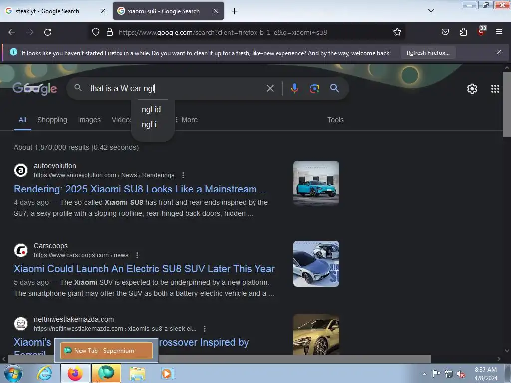Click the horizontal page scrollbar
This screenshot has height=383, width=511.
coord(219,359)
